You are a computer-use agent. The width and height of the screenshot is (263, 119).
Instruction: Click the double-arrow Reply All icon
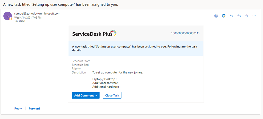239,16
